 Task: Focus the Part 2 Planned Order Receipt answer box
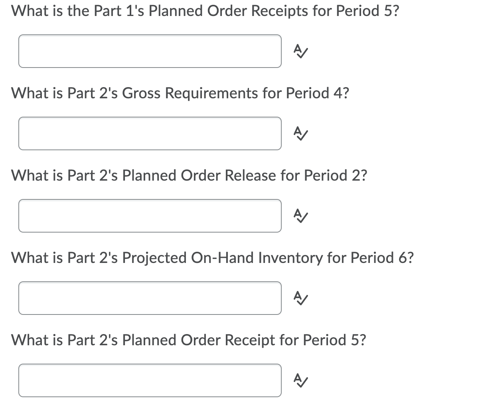point(150,380)
